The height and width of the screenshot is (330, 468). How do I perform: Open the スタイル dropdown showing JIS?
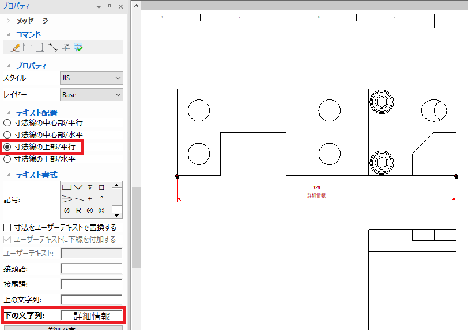92,78
